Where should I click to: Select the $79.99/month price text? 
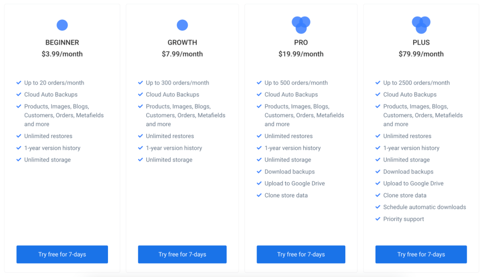point(421,54)
